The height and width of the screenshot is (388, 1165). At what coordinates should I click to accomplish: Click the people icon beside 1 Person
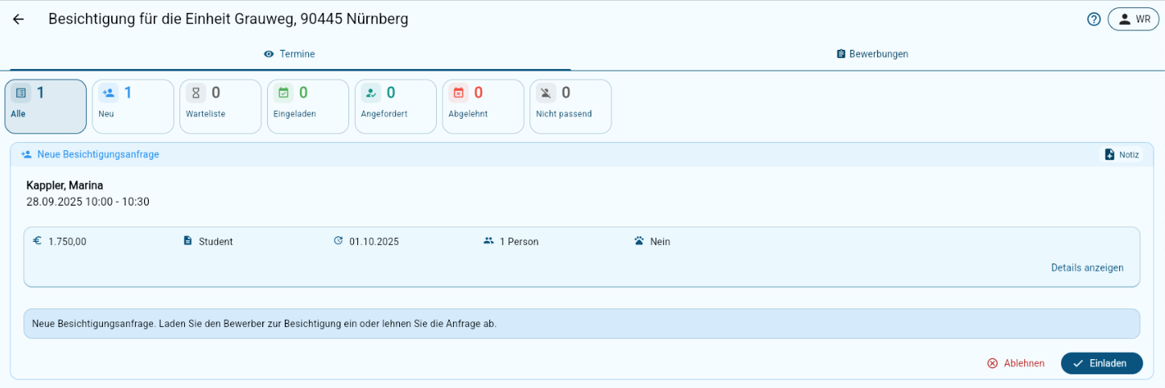tap(488, 240)
